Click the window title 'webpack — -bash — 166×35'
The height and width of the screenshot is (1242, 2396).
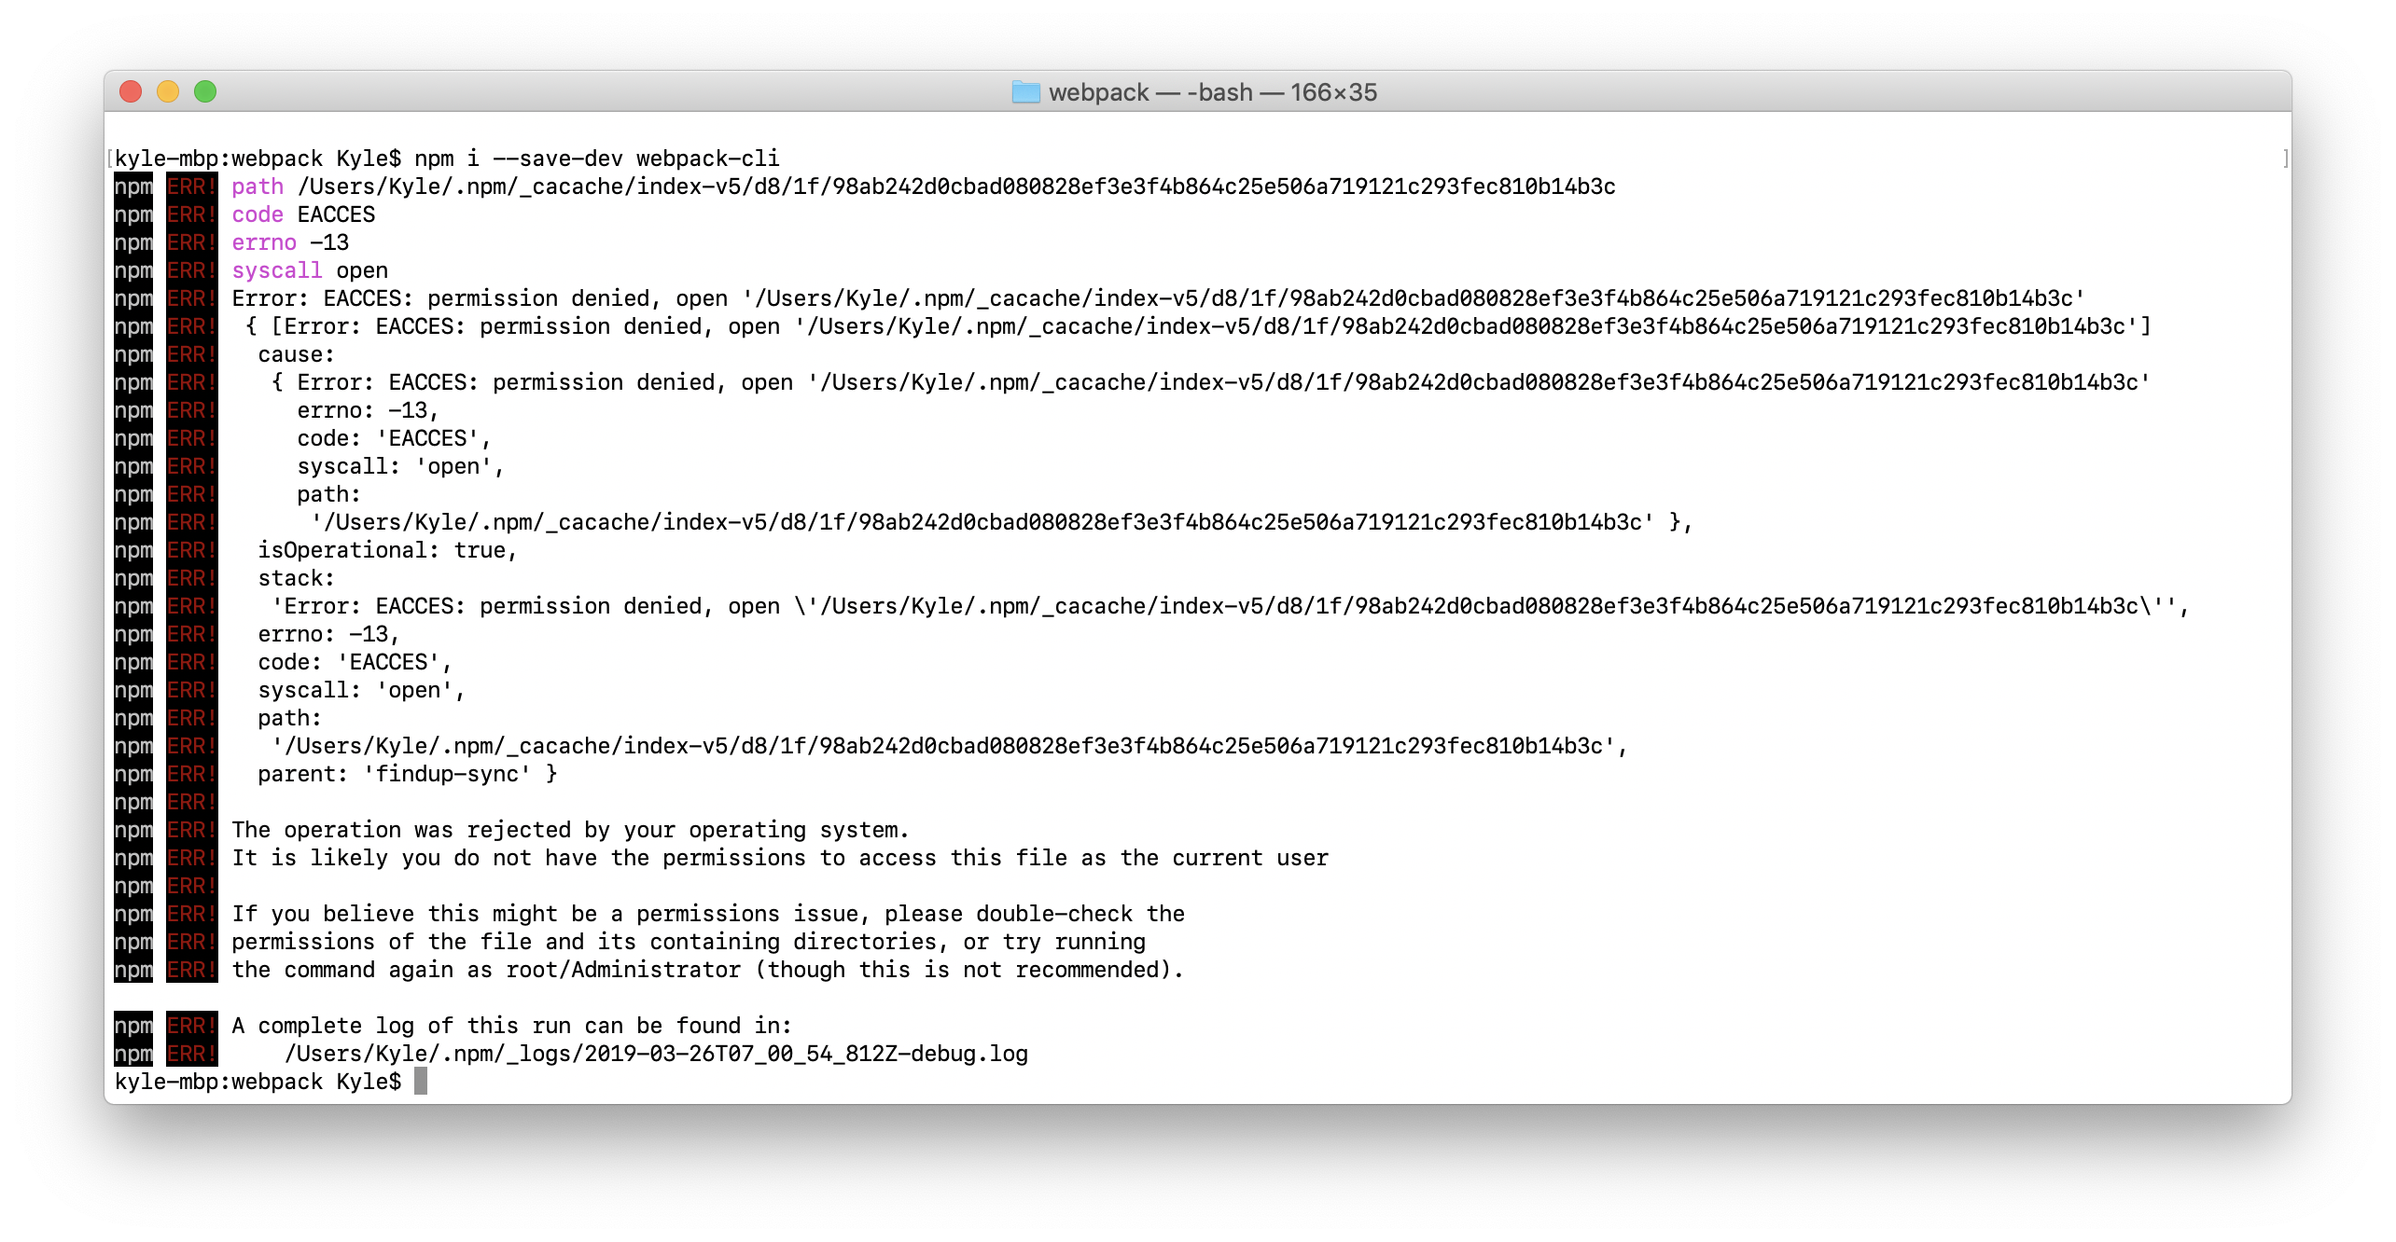tap(1212, 92)
